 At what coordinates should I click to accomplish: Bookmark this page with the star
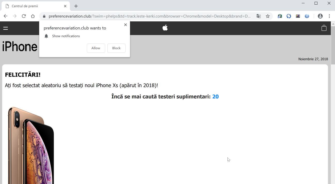268,16
